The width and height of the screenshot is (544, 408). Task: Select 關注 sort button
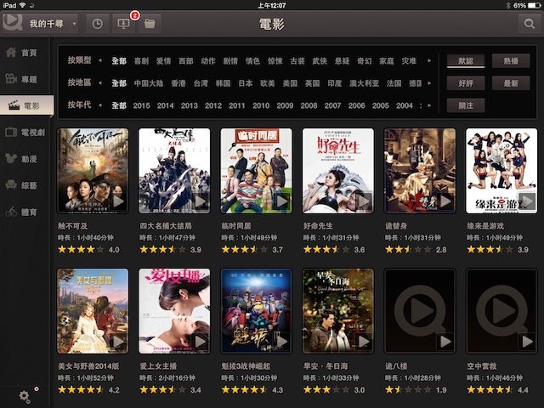click(x=464, y=105)
